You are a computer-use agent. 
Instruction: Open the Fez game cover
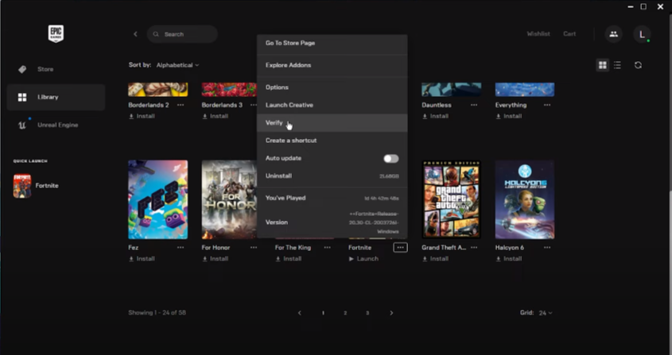point(157,199)
